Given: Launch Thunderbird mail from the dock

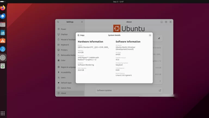Looking at the screenshot, I should pyautogui.click(x=3, y=16).
